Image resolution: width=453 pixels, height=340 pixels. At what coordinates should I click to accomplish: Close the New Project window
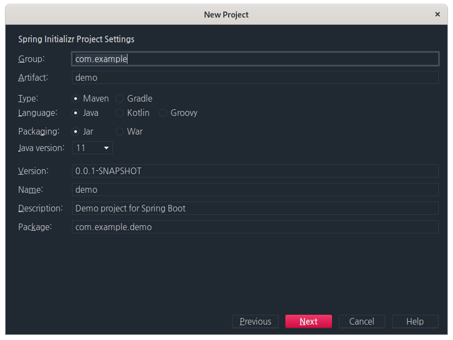438,14
